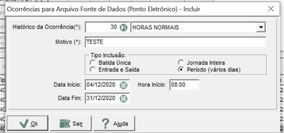Viewport: 284px width, 133px height.
Task: Click the dialog title bar text
Action: [x=103, y=9]
